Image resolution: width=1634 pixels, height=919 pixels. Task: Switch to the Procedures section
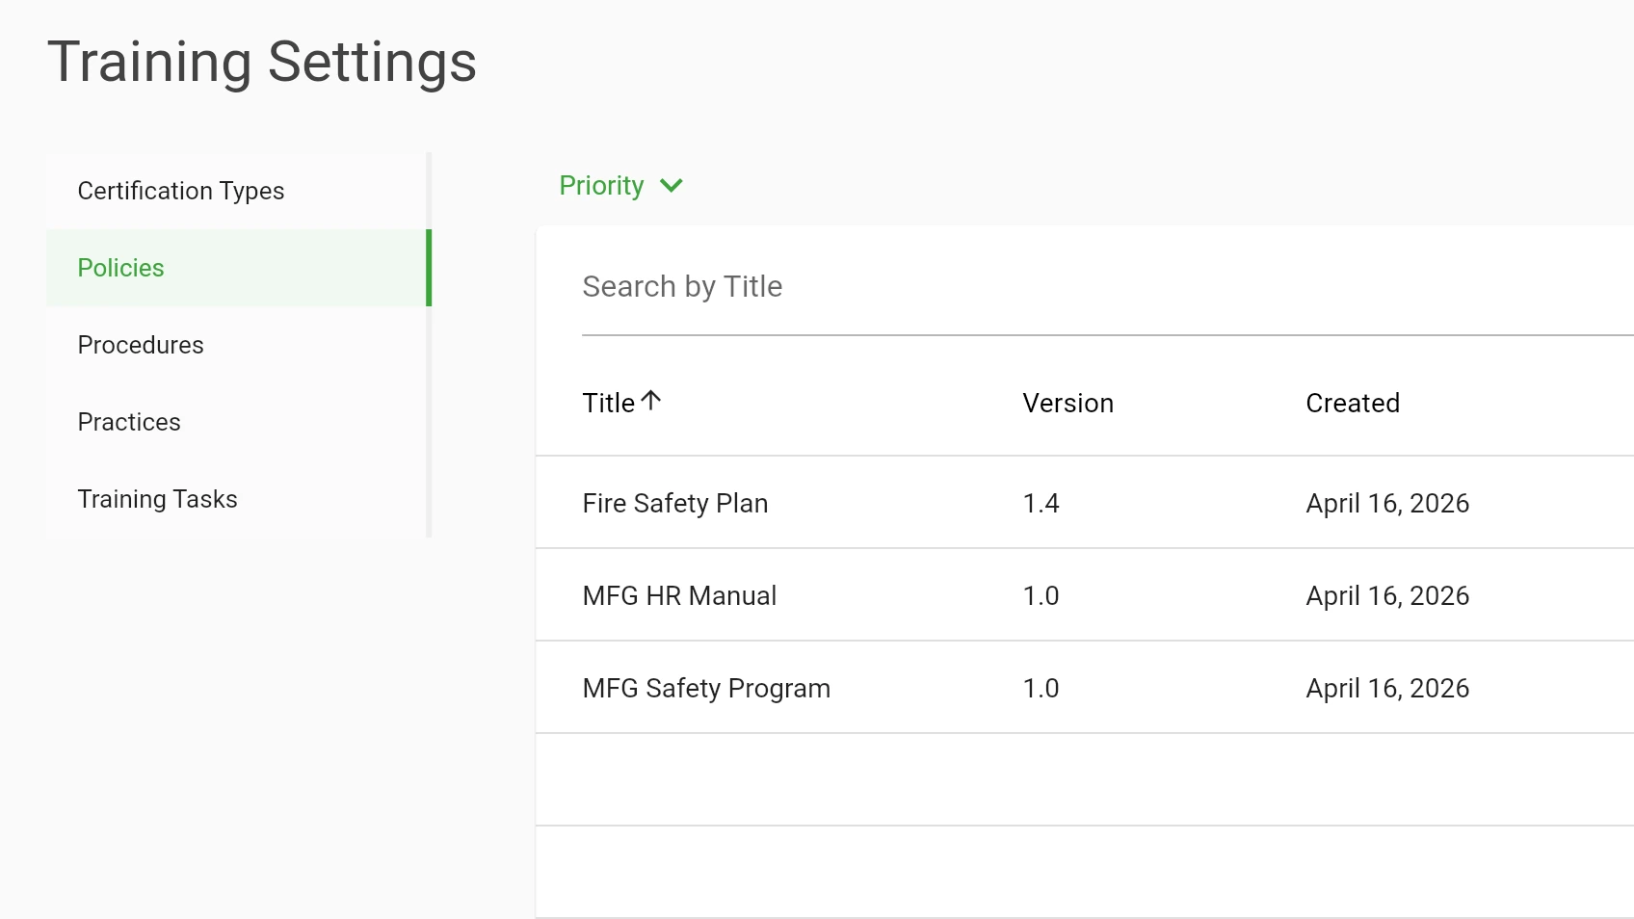[140, 345]
